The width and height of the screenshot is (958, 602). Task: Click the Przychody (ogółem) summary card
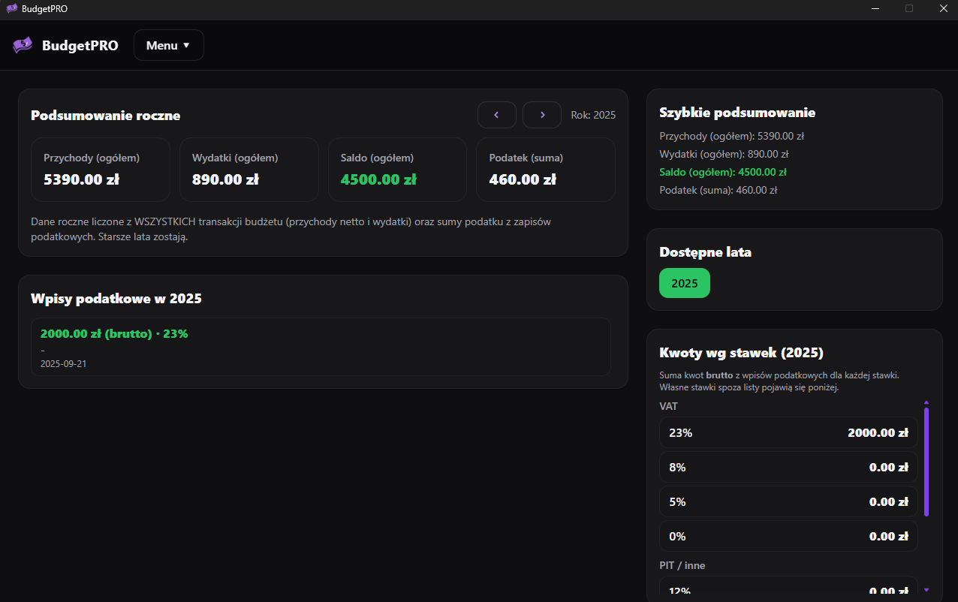coord(100,169)
